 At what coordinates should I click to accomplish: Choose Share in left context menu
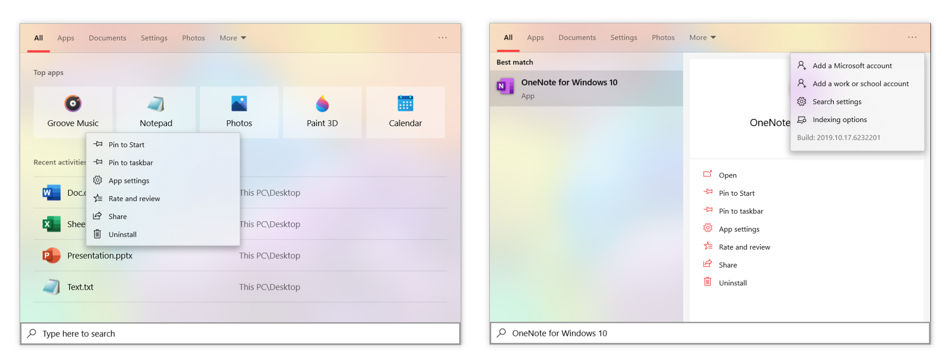pos(163,216)
